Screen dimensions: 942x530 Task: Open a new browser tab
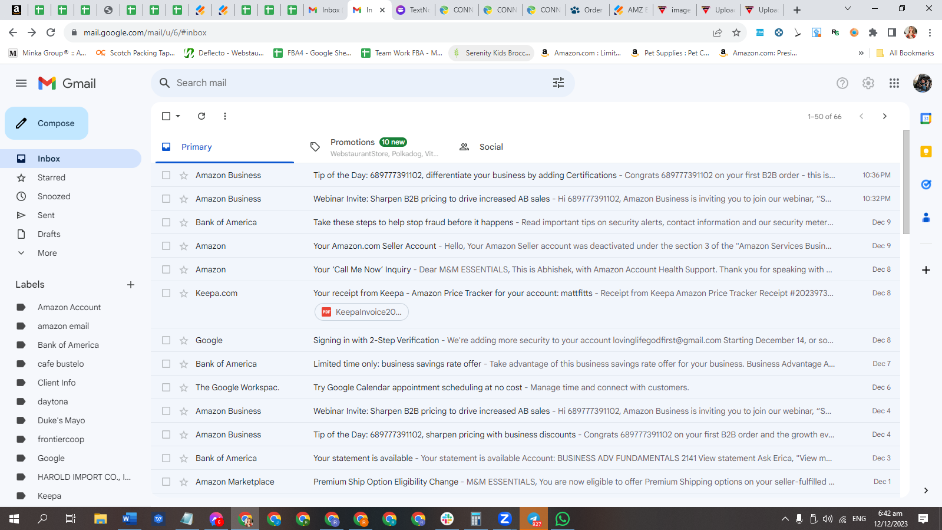[x=797, y=10]
